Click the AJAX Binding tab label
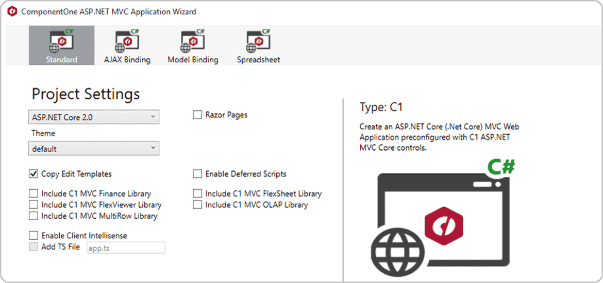The height and width of the screenshot is (283, 603). pos(127,60)
